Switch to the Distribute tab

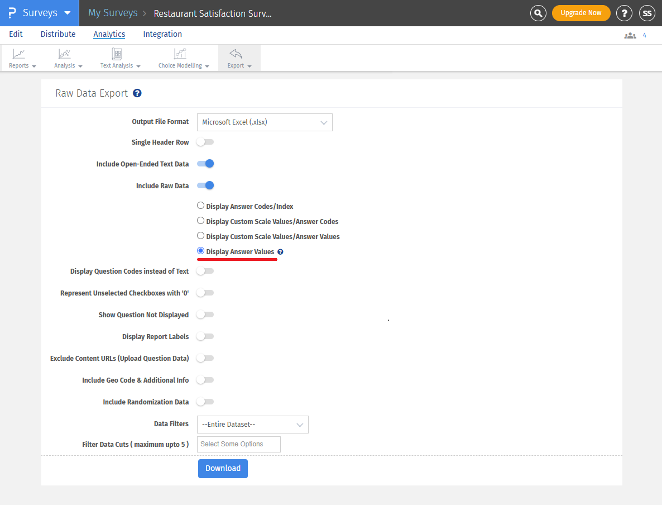58,34
